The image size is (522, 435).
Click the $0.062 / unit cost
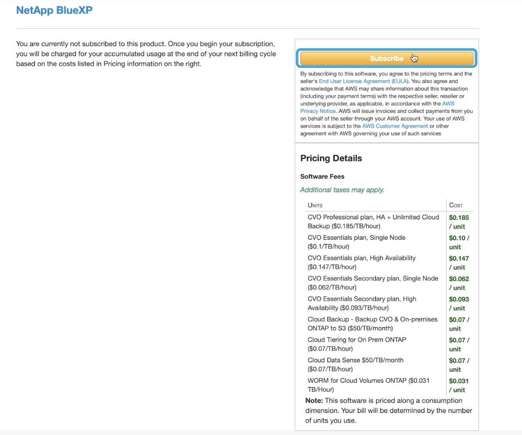[459, 283]
